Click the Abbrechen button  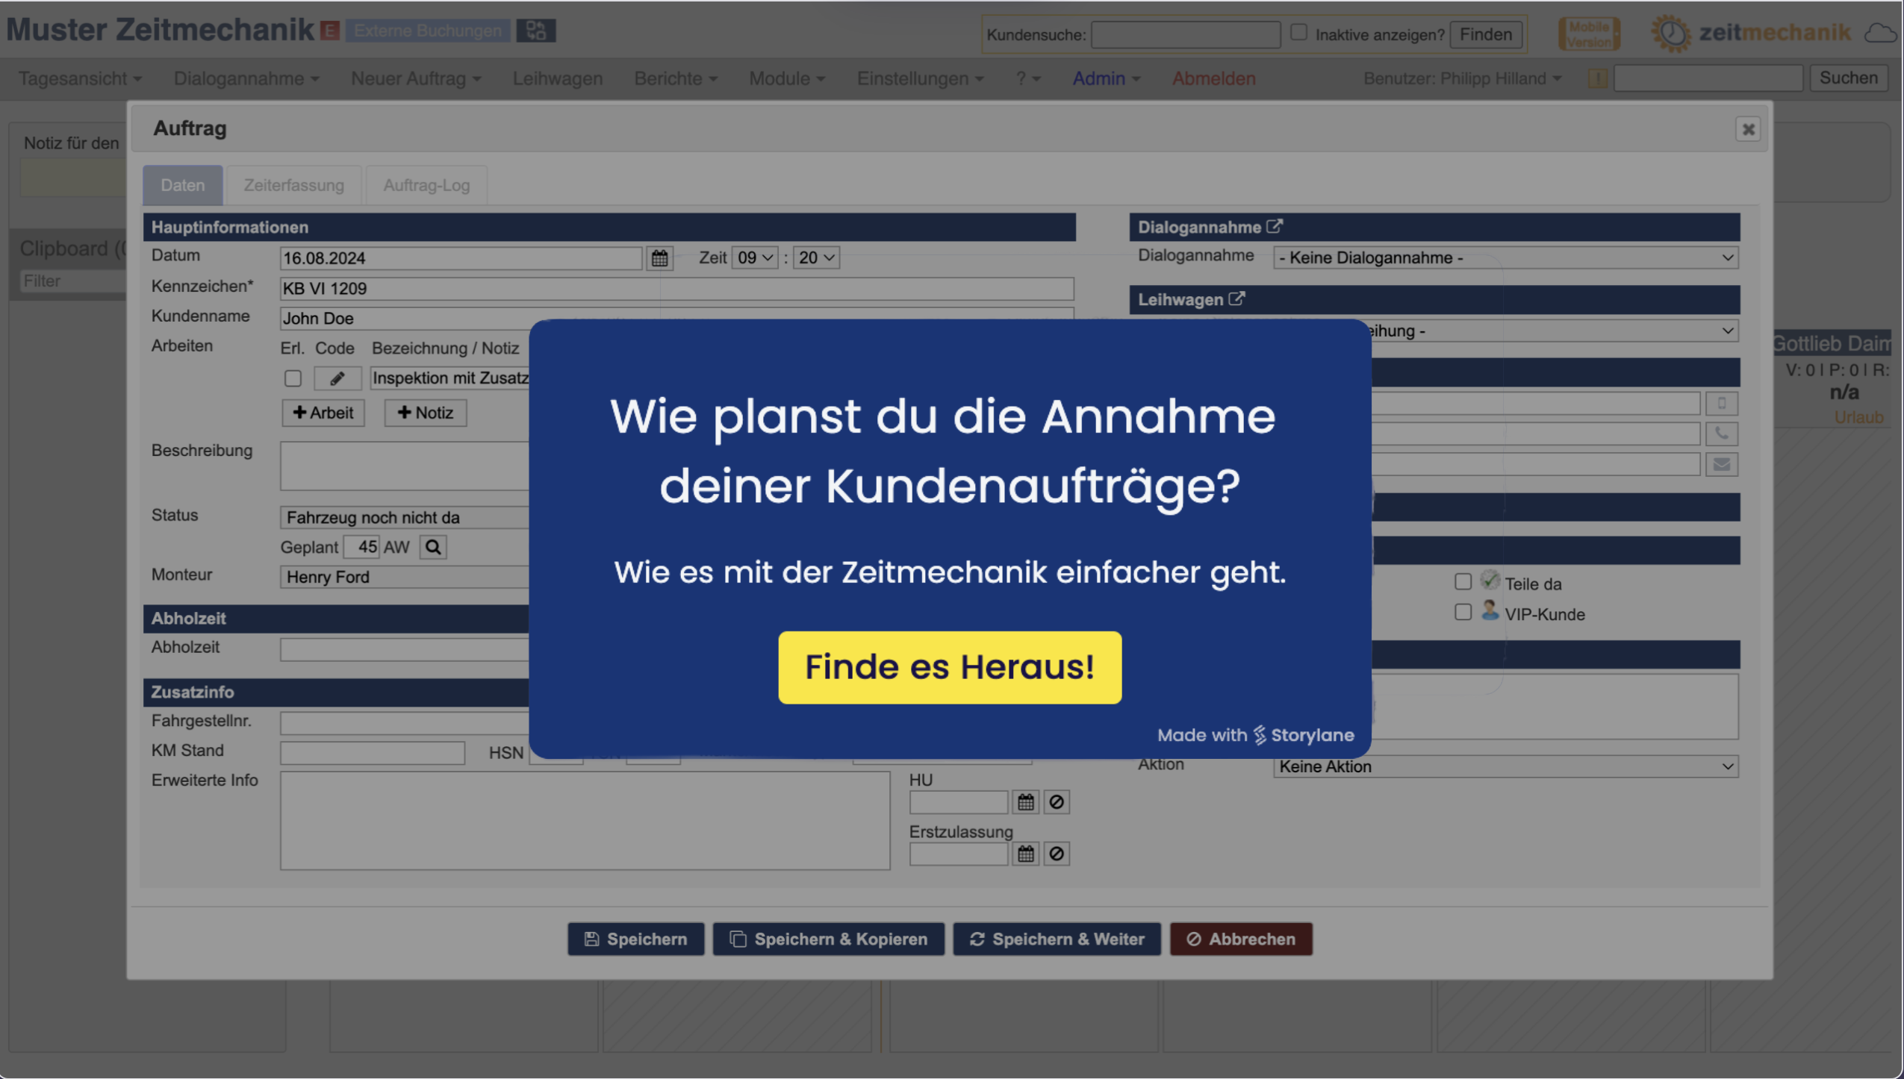1241,939
